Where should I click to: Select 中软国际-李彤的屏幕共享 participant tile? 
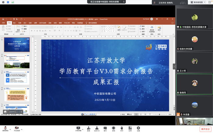click(195, 19)
